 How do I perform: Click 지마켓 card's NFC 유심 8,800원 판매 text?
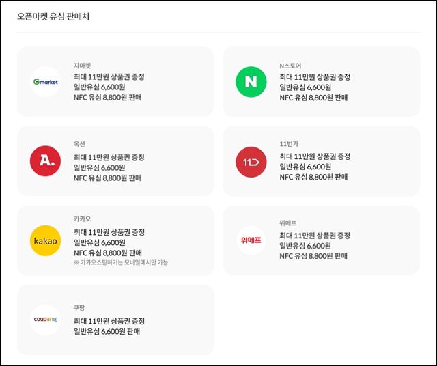[108, 97]
